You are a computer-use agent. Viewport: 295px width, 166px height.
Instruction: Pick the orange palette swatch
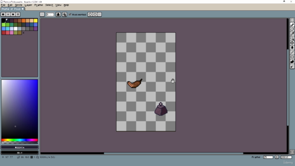tap(24, 21)
